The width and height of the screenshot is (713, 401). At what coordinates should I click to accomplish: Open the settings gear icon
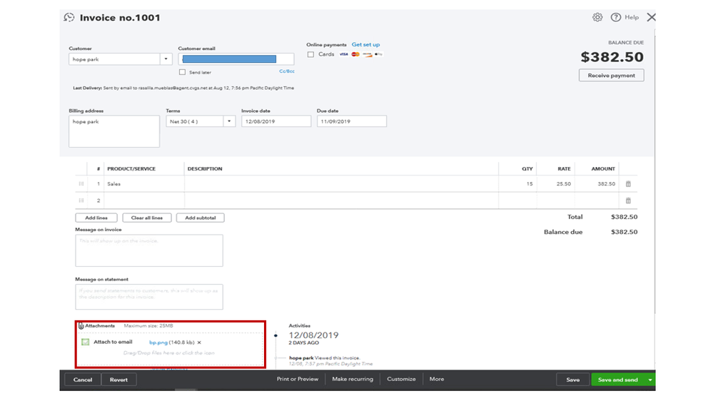597,17
